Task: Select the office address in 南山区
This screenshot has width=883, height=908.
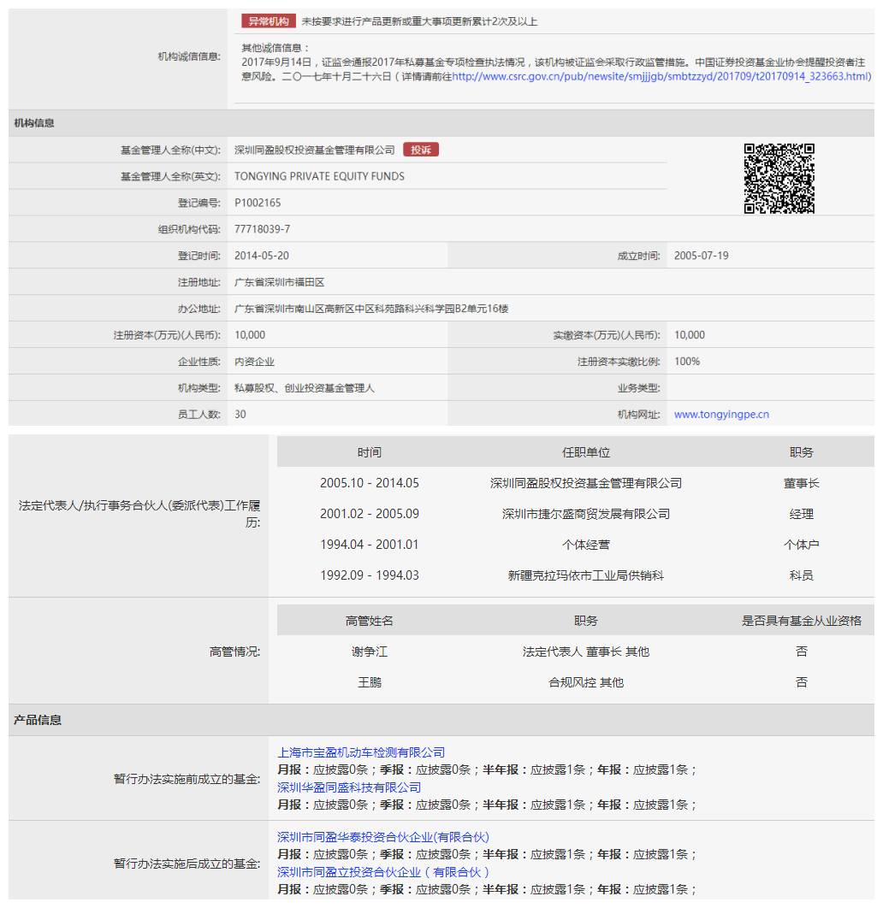Action: (371, 309)
